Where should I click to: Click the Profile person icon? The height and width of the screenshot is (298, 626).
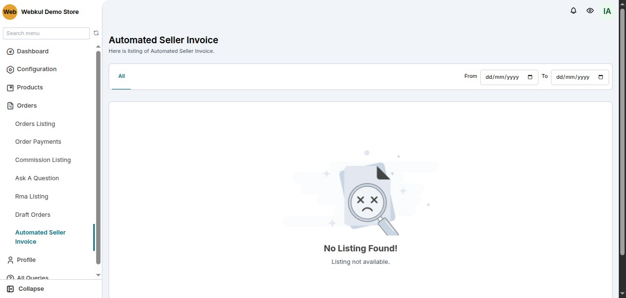(10, 260)
